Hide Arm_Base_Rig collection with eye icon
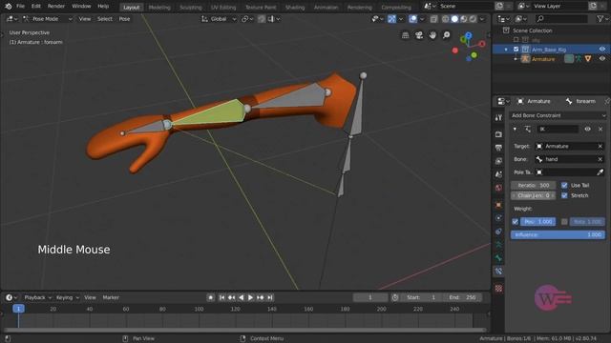 [602, 50]
